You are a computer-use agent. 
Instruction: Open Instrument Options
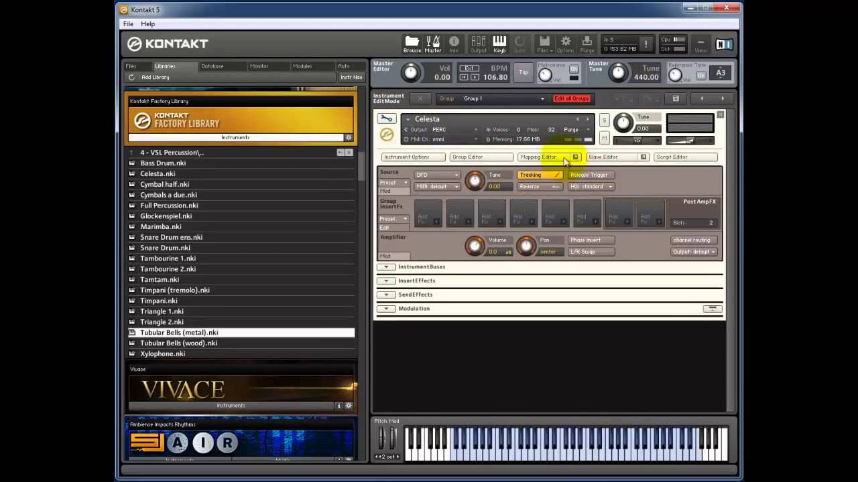(413, 157)
